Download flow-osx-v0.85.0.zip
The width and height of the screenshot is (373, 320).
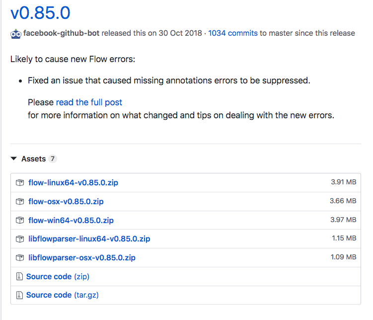pyautogui.click(x=66, y=201)
